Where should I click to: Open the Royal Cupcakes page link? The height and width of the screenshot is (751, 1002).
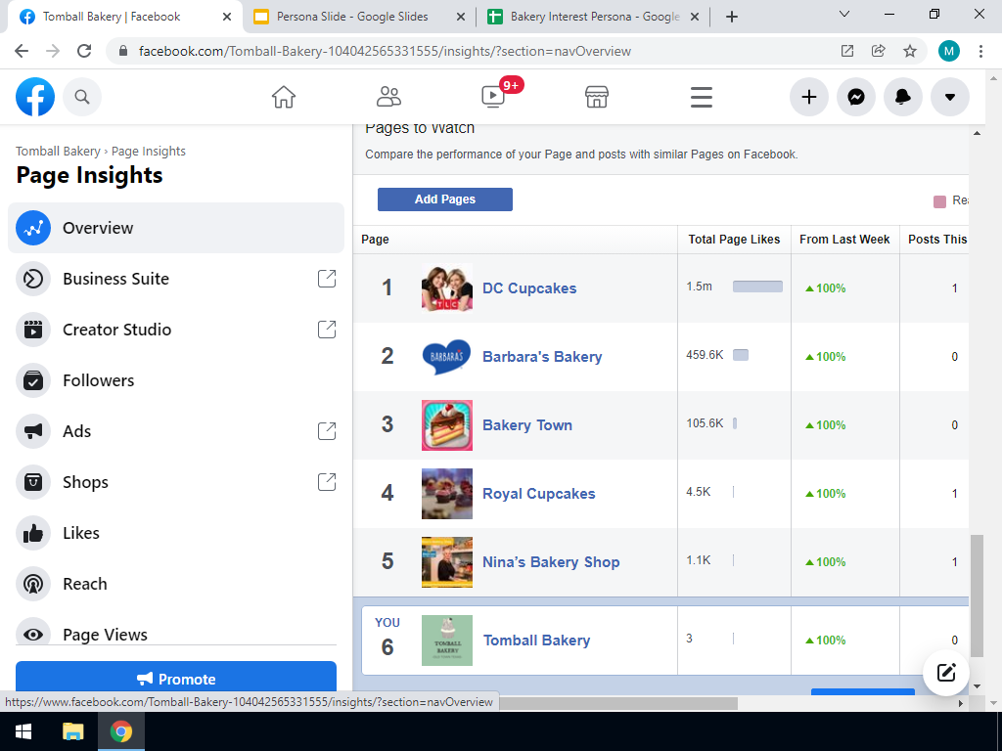(x=539, y=494)
